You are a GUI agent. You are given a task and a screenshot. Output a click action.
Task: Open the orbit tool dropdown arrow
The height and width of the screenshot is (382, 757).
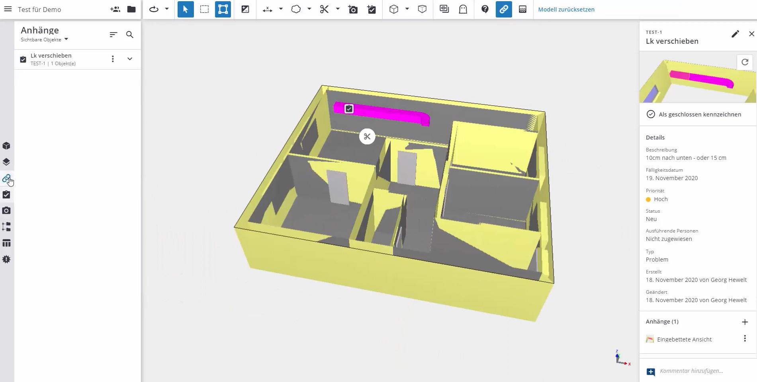coord(167,9)
